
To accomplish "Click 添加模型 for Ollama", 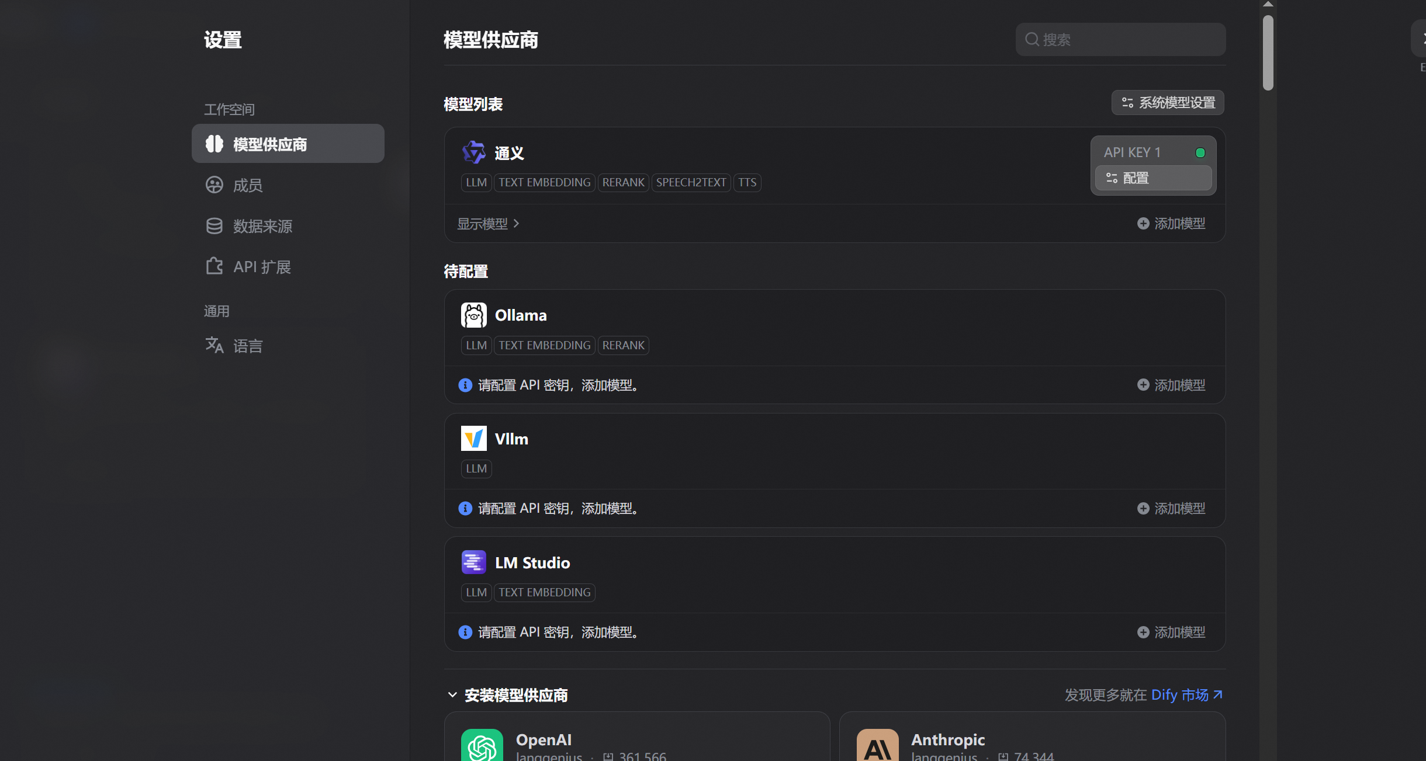I will coord(1171,385).
